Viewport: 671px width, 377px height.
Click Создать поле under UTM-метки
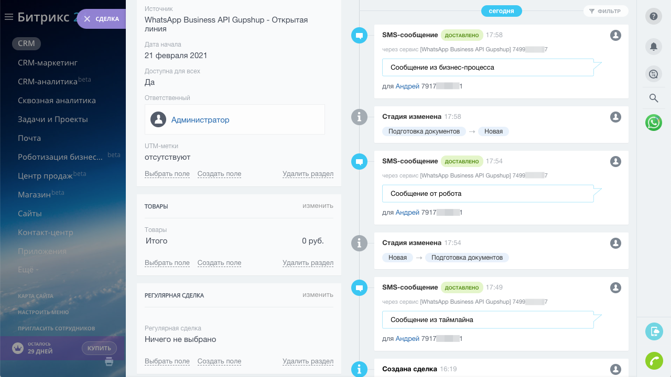(219, 174)
